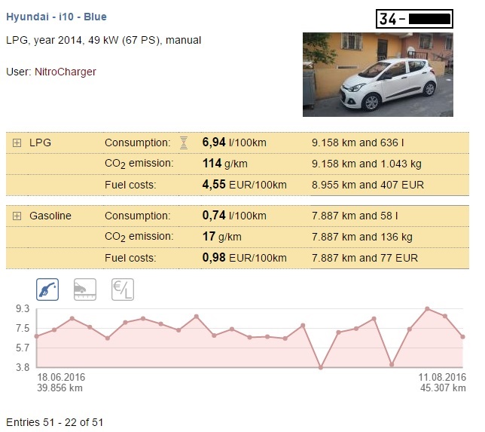Switch to the car distance chart icon
Image resolution: width=485 pixels, height=432 pixels.
85,290
